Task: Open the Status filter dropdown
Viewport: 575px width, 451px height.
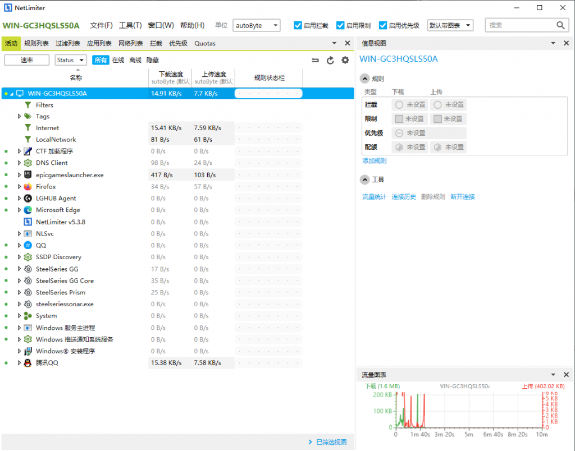Action: coord(70,60)
